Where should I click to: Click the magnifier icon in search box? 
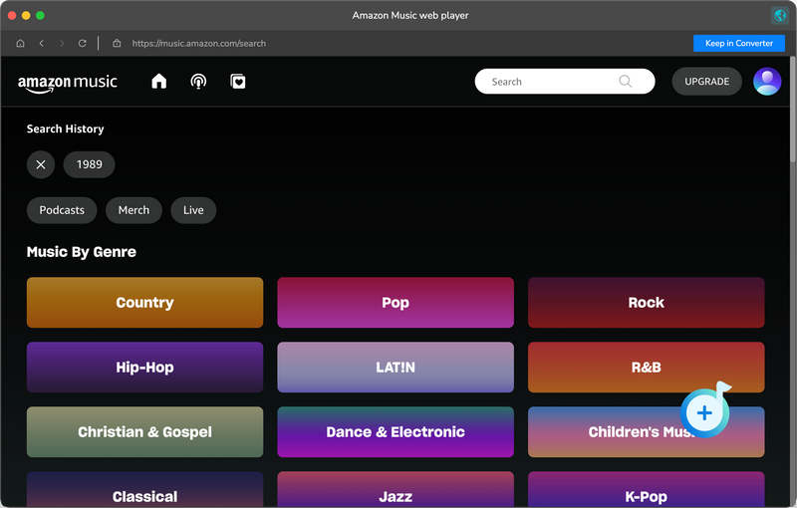[x=626, y=82]
